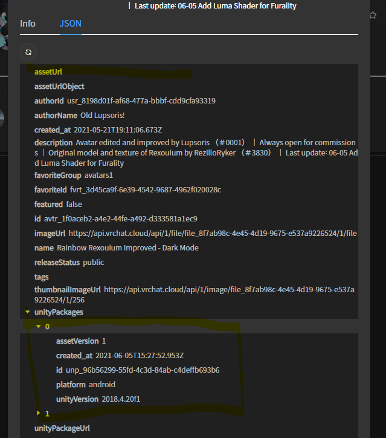The height and width of the screenshot is (438, 386).
Task: Collapse the unityPackages tree node
Action: (x=27, y=312)
